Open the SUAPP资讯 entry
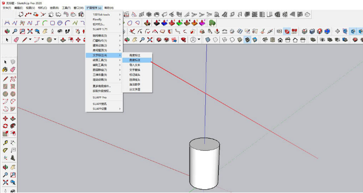The image size is (363, 193). 104,104
